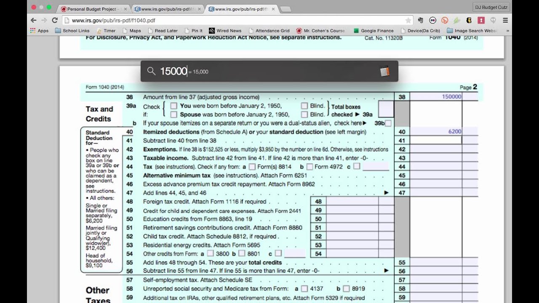539x303 pixels.
Task: Click the line 44 tax amount field
Action: pyautogui.click(x=436, y=167)
